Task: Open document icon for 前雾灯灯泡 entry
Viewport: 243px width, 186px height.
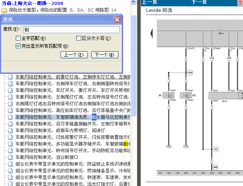Action: pyautogui.click(x=10, y=77)
